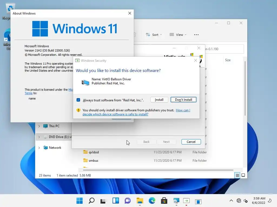Switch to large thumbnails view in status bar
This screenshot has height=207, width=277.
pyautogui.click(x=243, y=175)
